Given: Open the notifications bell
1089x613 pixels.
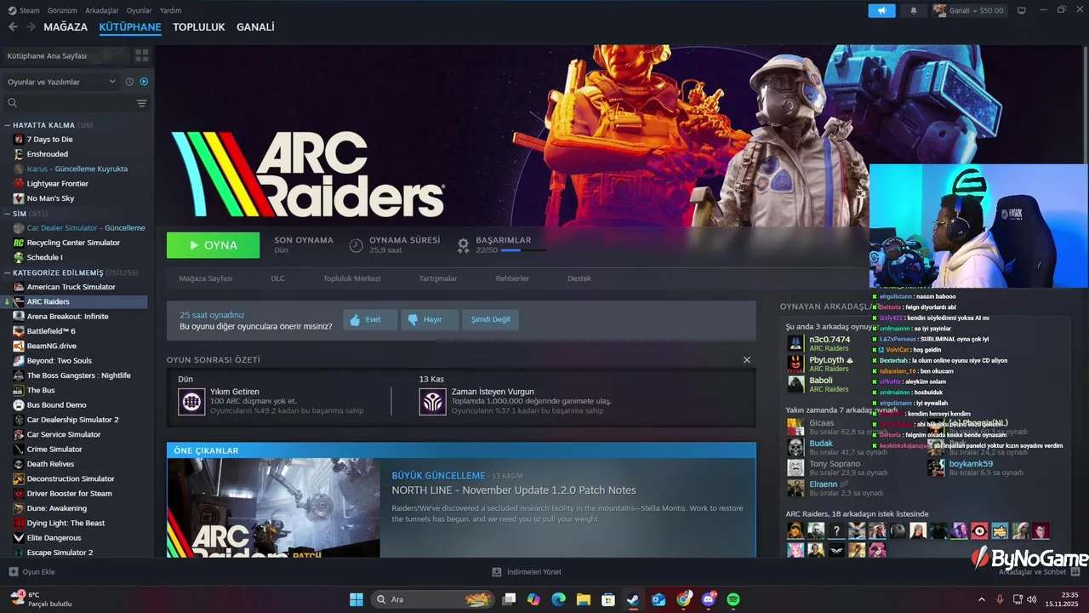Looking at the screenshot, I should pos(914,10).
